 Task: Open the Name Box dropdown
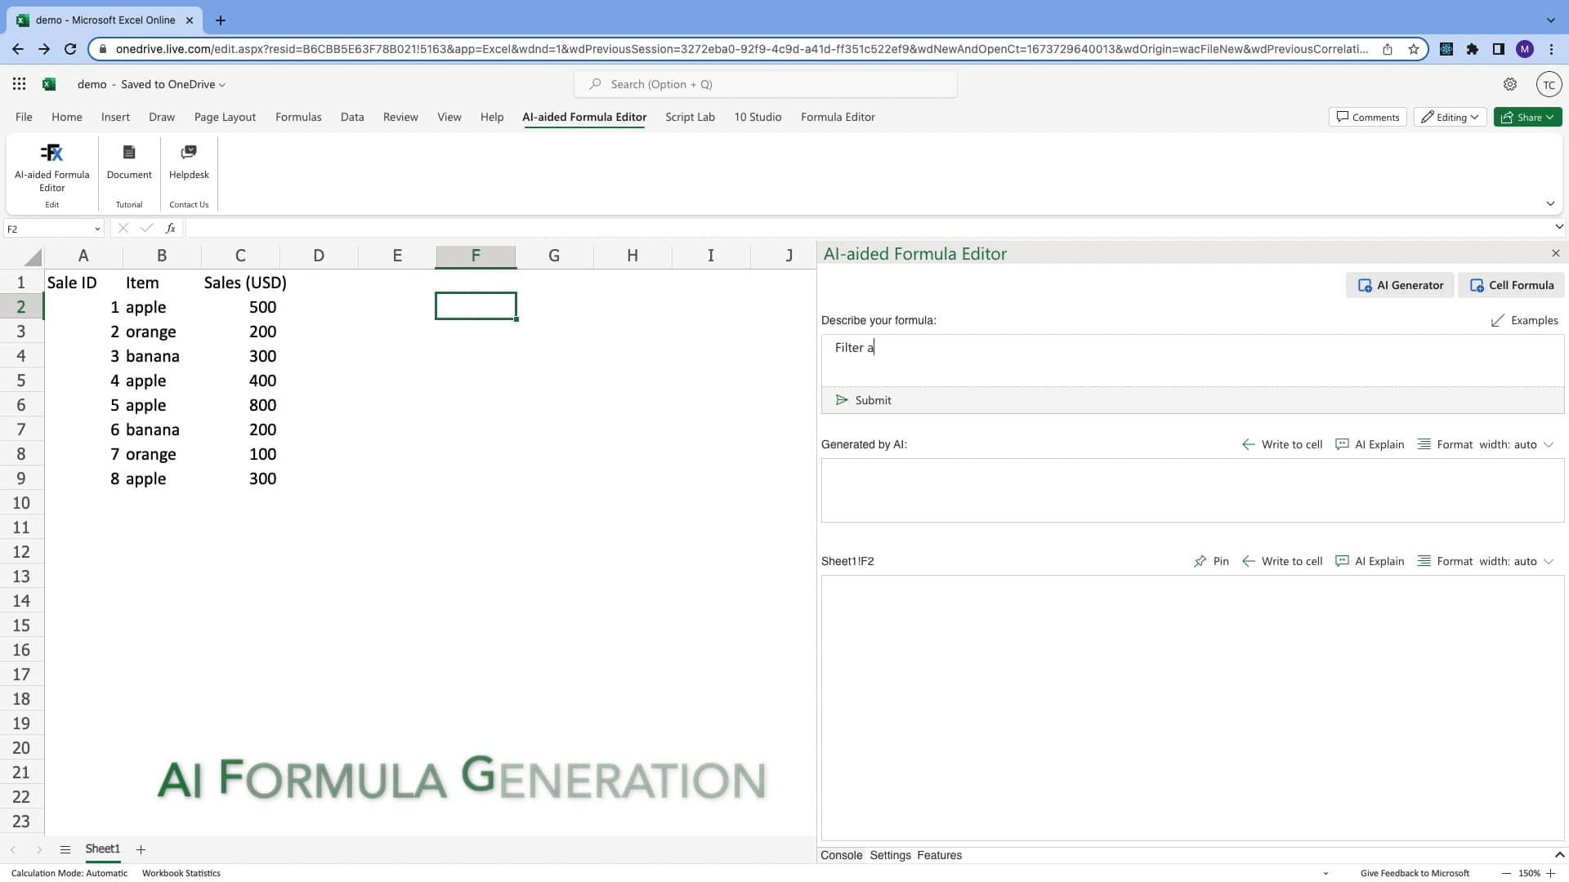pyautogui.click(x=96, y=229)
